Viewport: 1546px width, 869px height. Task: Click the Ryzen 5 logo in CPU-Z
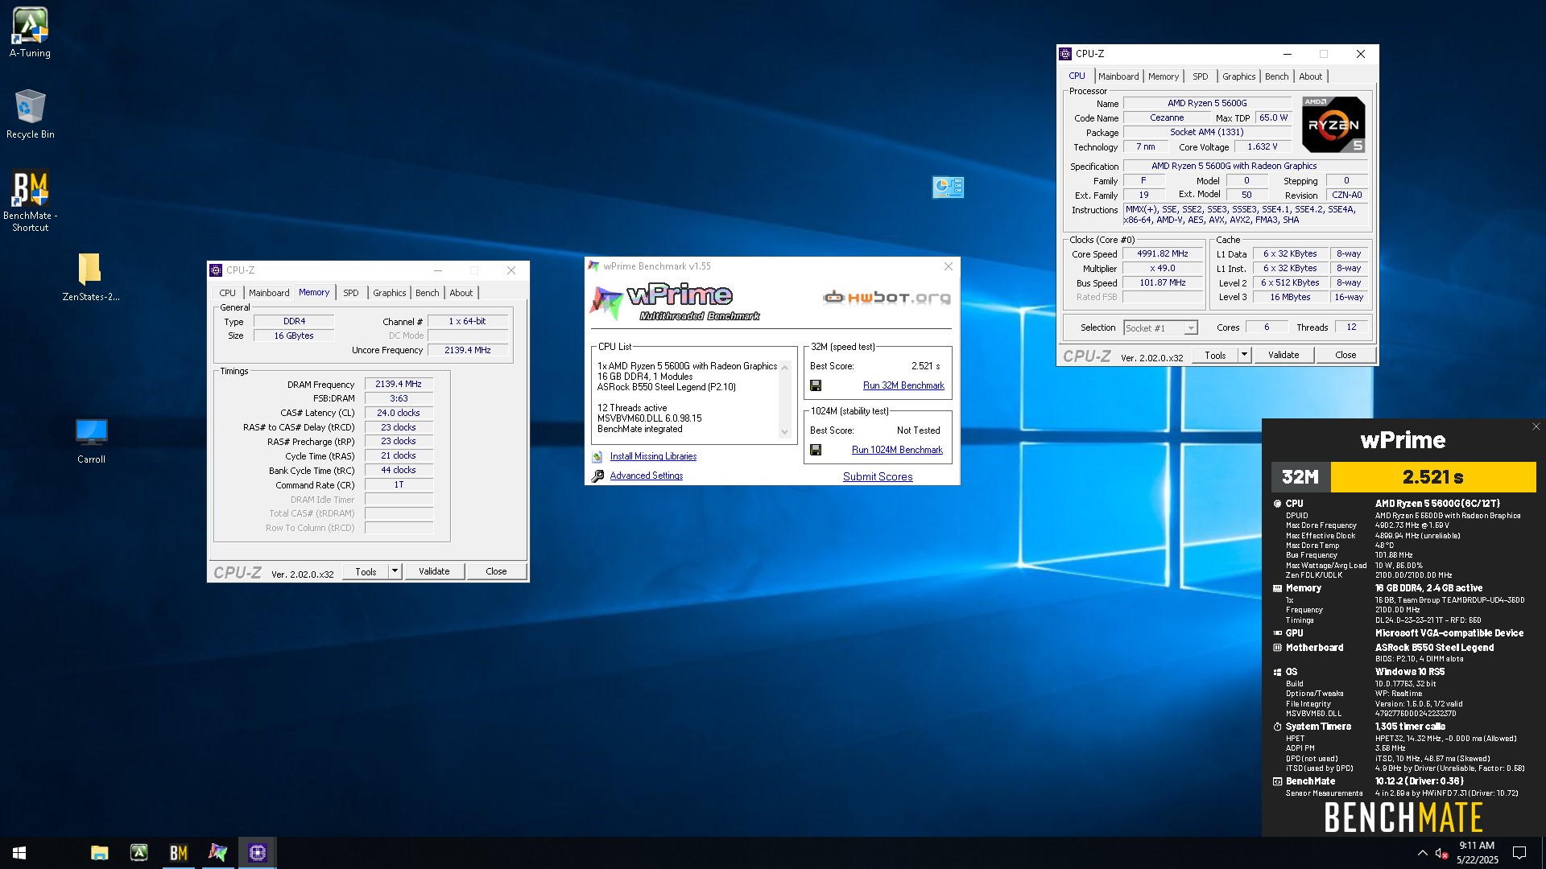point(1333,125)
